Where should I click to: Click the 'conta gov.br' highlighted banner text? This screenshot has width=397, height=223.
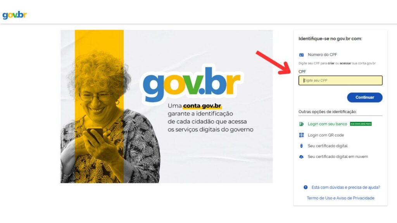(x=202, y=106)
